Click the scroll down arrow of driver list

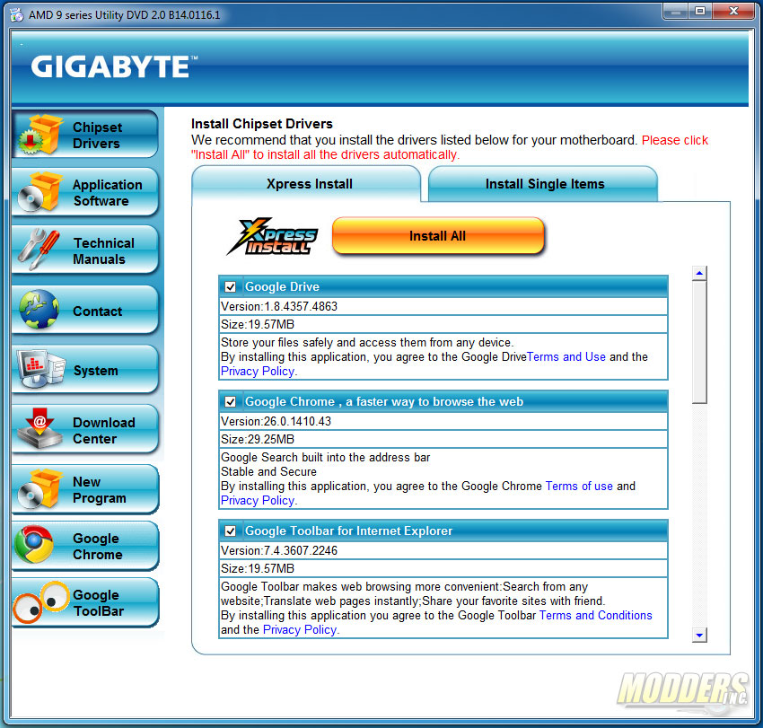tap(699, 635)
